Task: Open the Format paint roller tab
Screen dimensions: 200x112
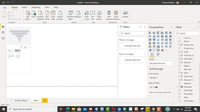Action: (x=158, y=55)
